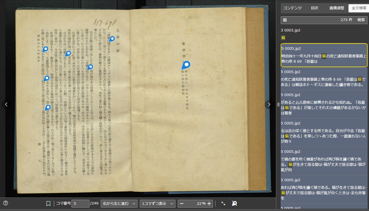Go to the previous page with left arrow
Viewport: 369px width, 211px height.
pyautogui.click(x=6, y=104)
